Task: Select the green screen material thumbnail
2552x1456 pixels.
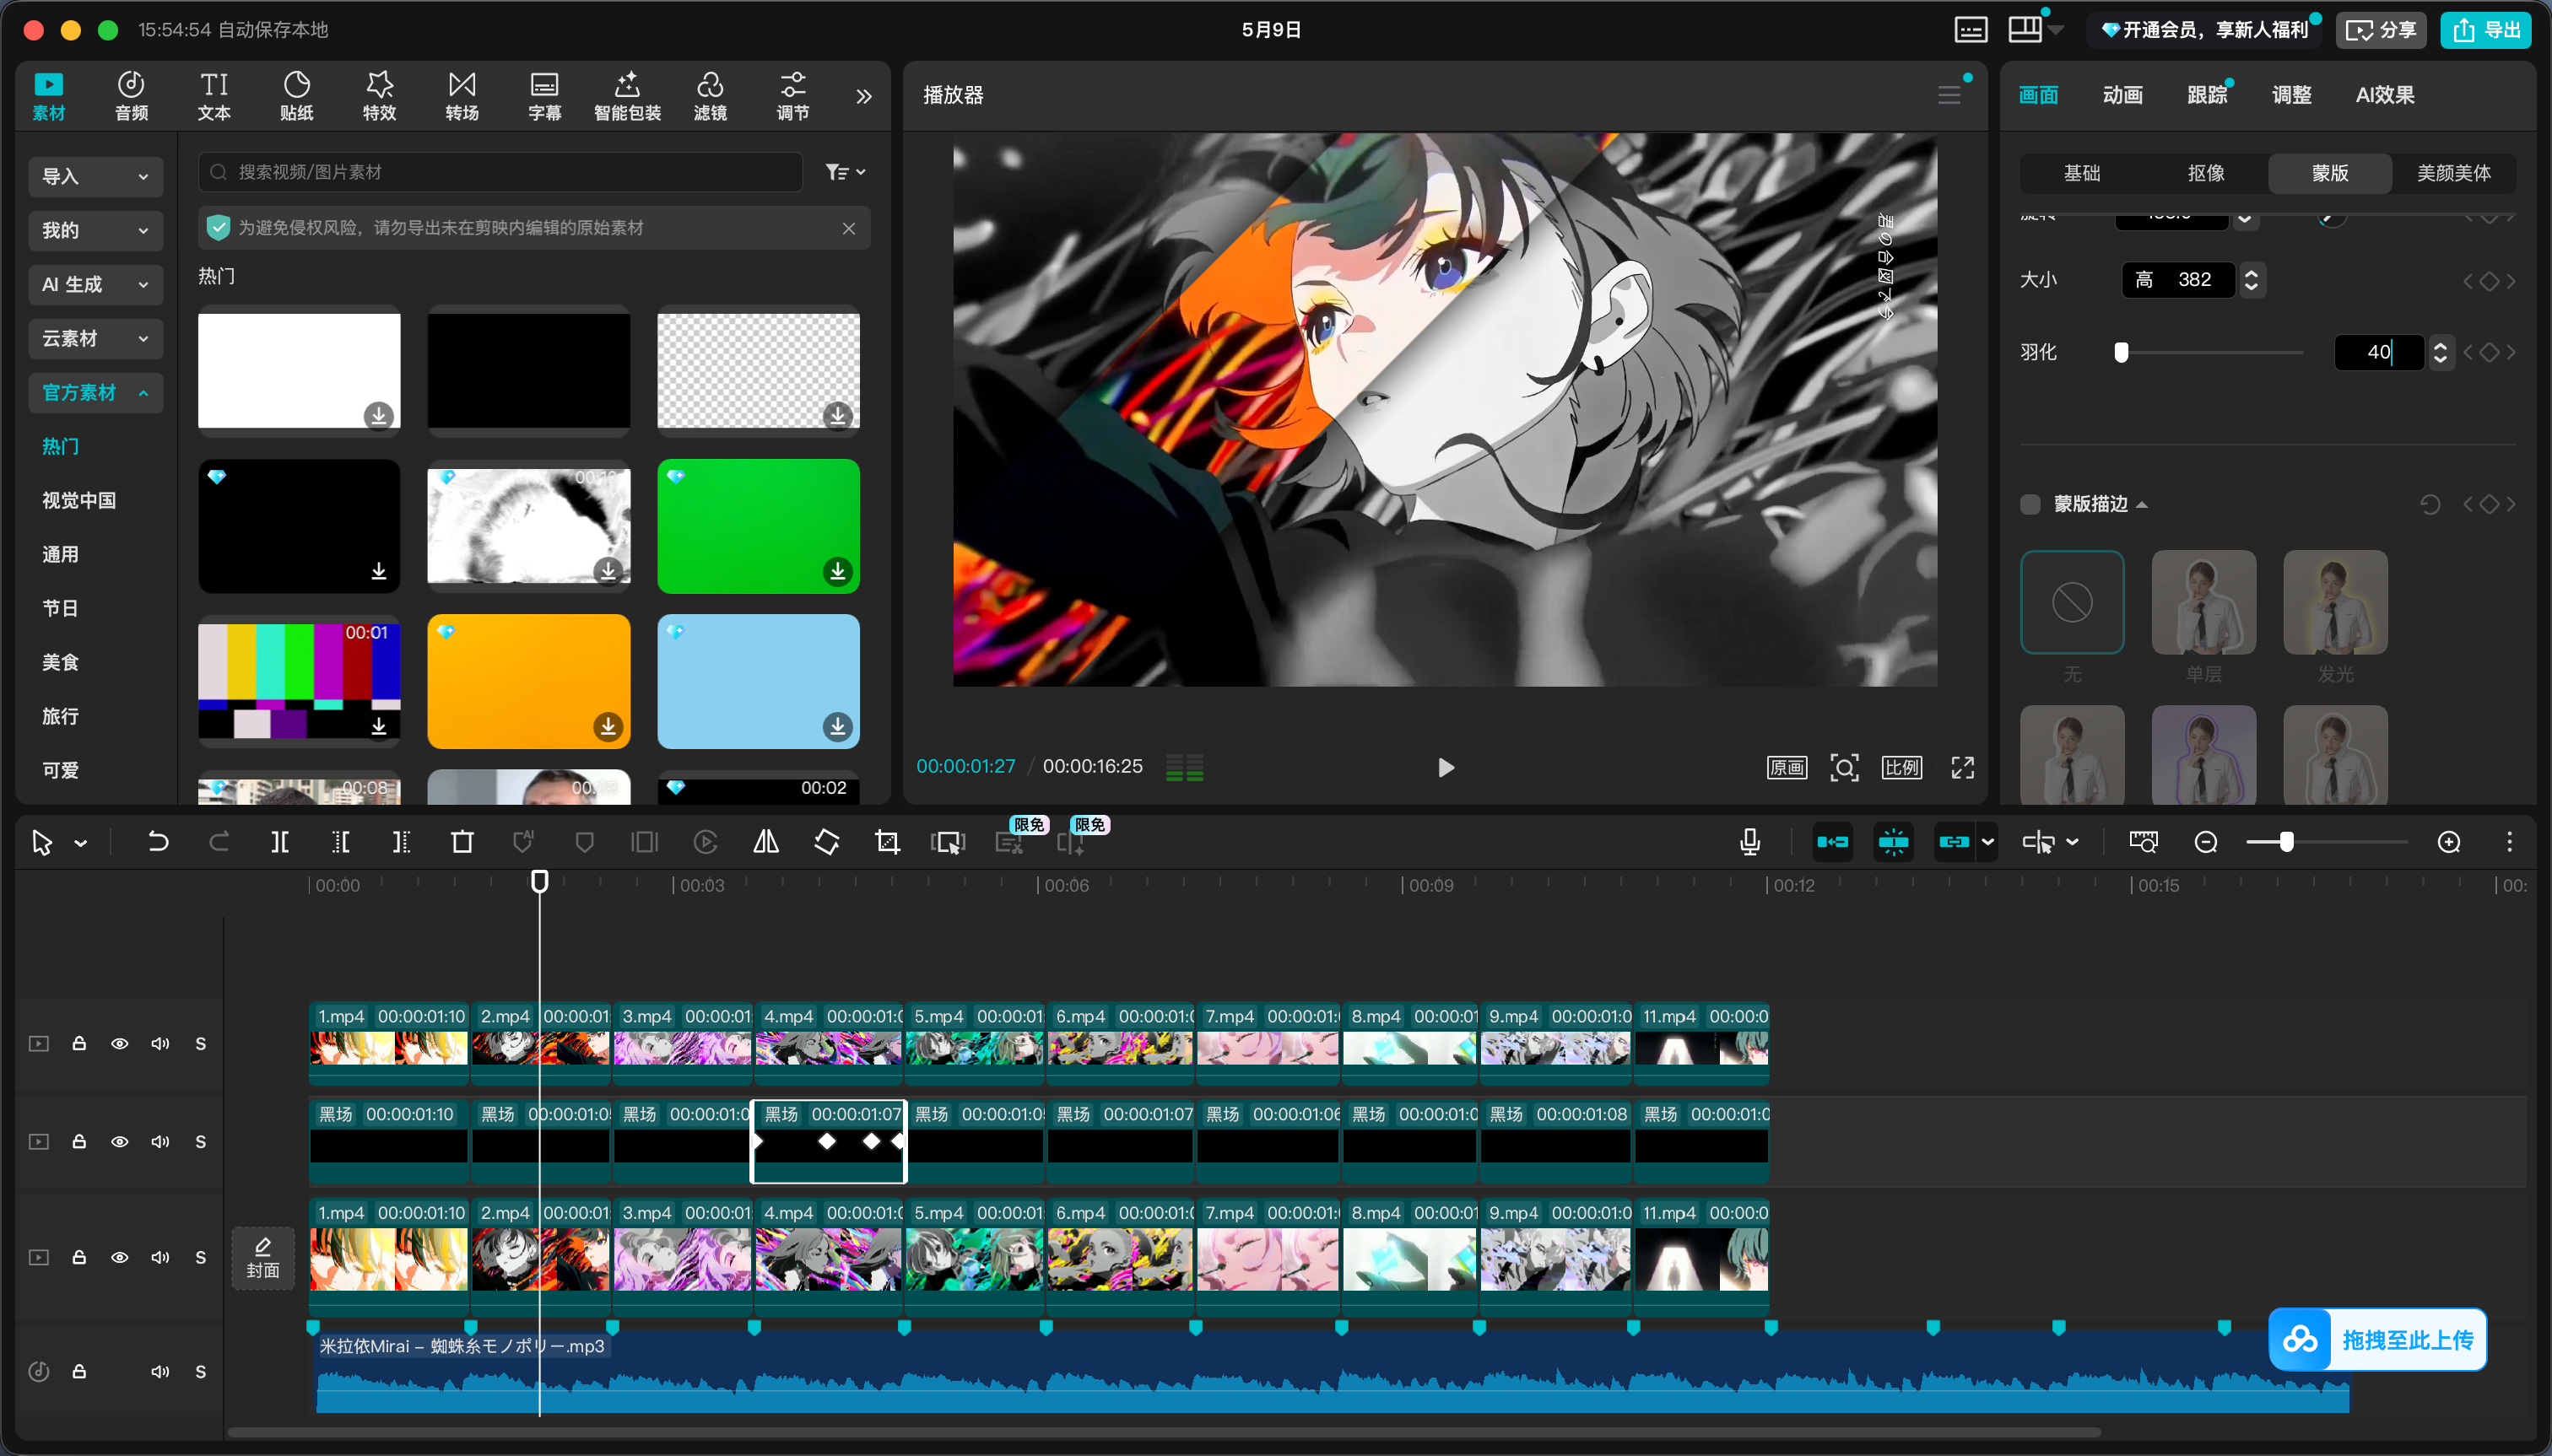Action: [759, 526]
